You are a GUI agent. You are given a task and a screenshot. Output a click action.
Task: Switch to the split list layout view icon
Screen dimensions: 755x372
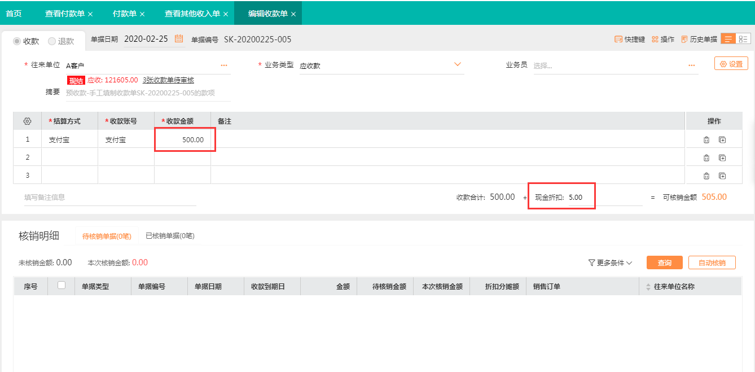[743, 39]
